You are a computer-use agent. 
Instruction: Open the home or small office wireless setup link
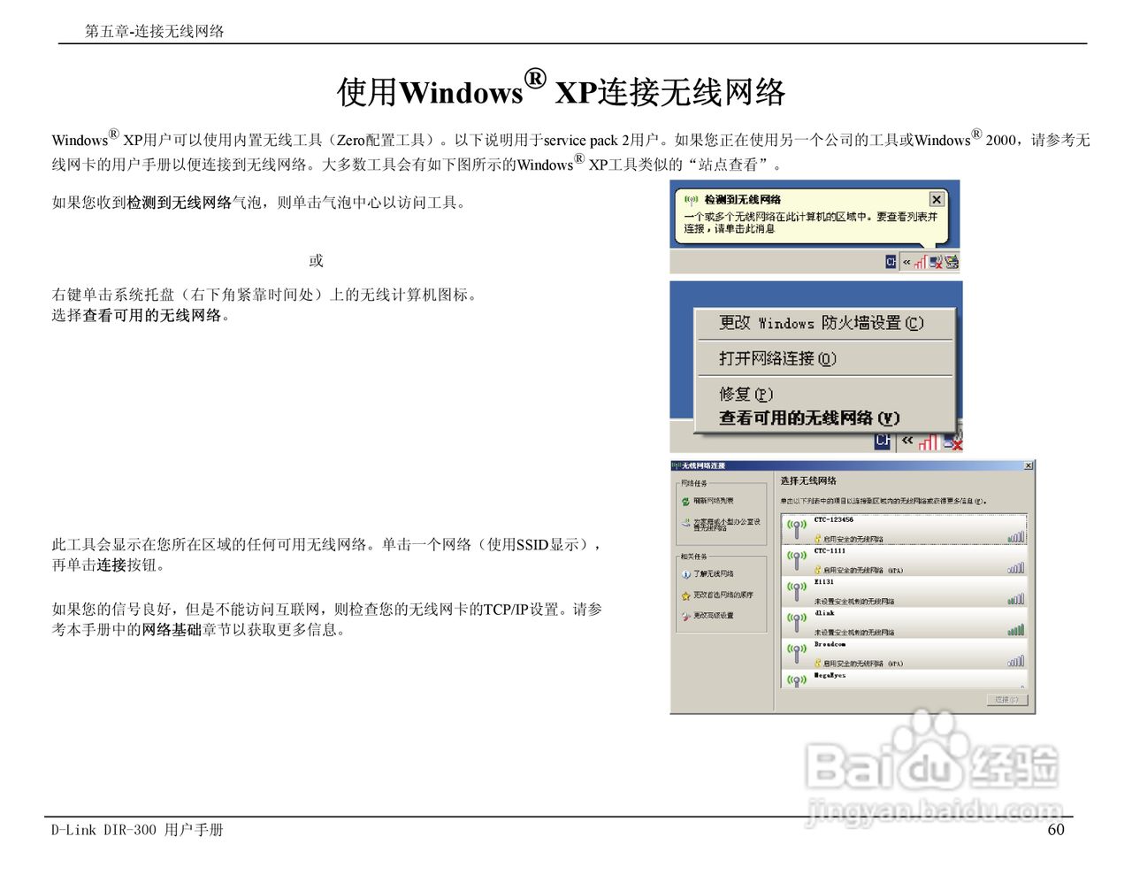point(726,525)
